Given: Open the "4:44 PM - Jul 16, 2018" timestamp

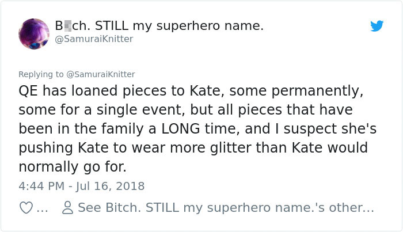Looking at the screenshot, I should [82, 186].
